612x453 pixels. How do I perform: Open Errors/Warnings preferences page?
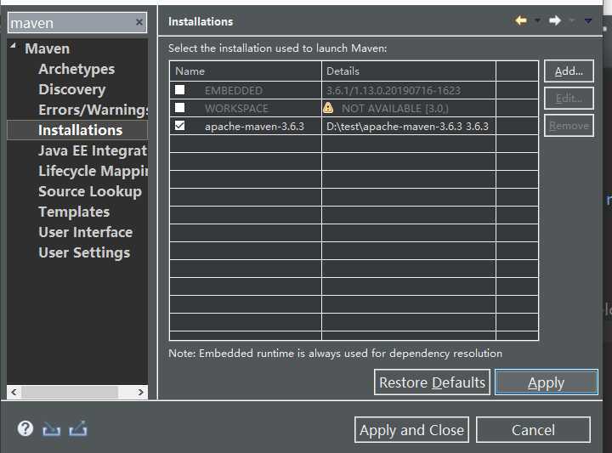[93, 110]
